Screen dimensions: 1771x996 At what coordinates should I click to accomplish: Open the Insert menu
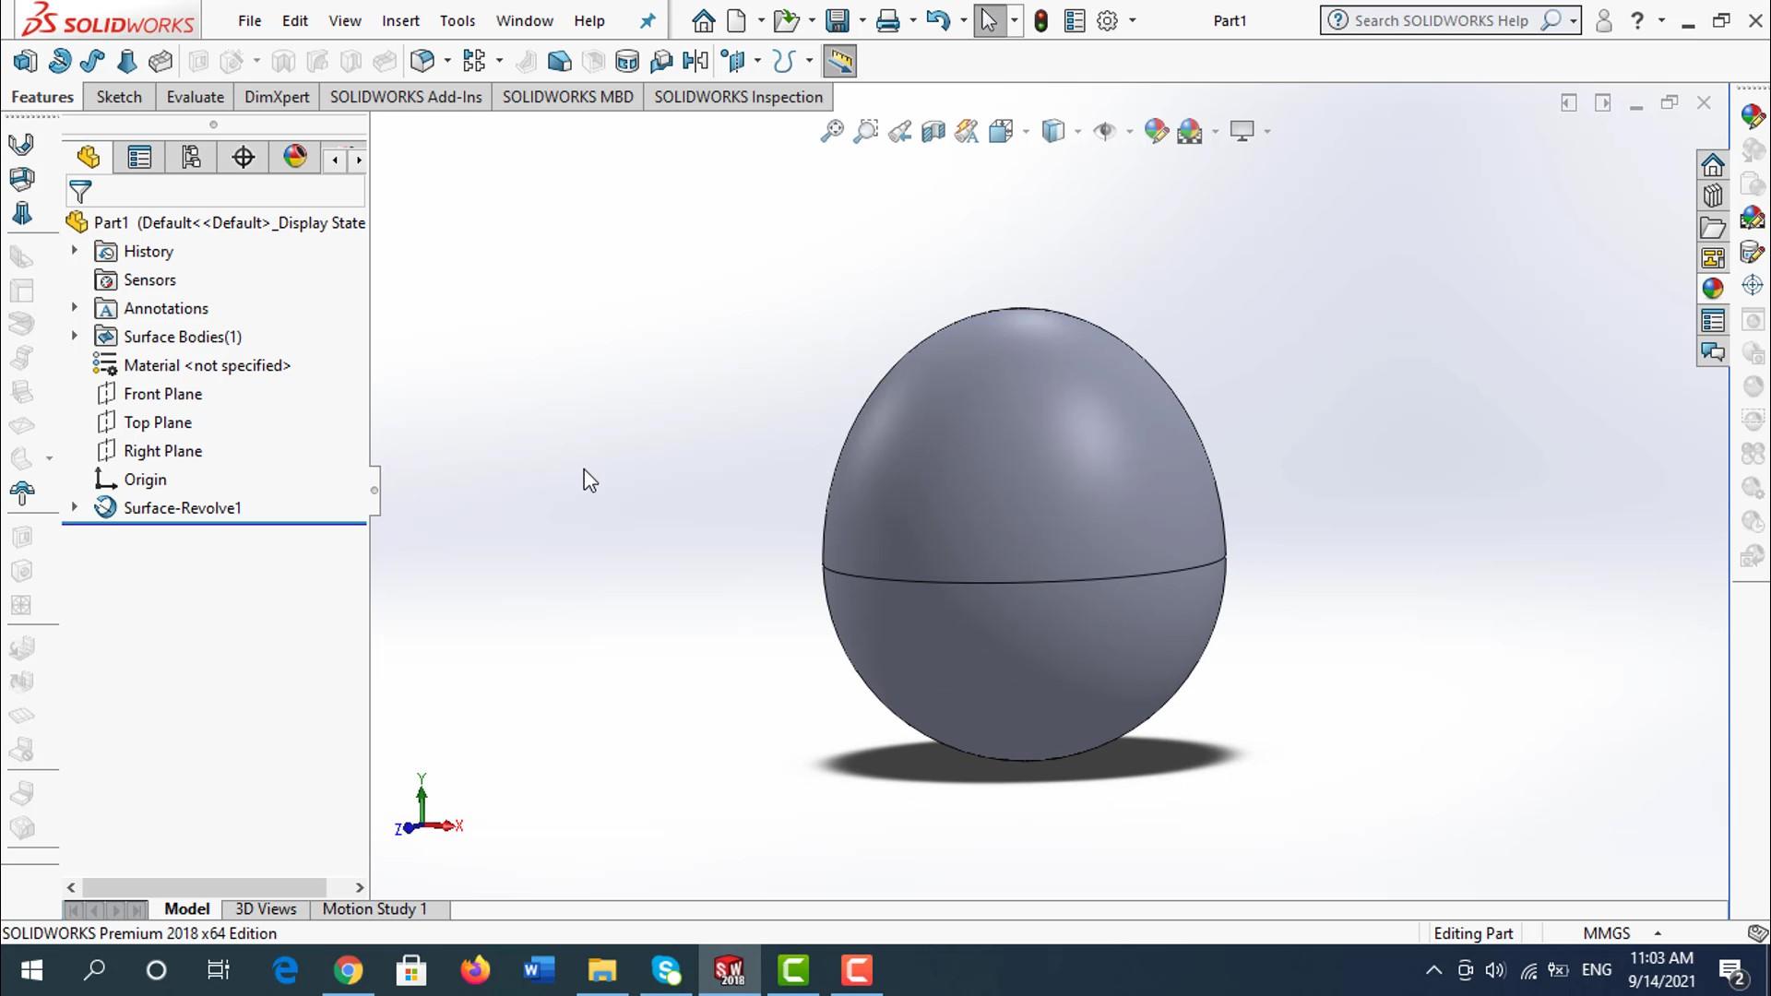[x=400, y=20]
